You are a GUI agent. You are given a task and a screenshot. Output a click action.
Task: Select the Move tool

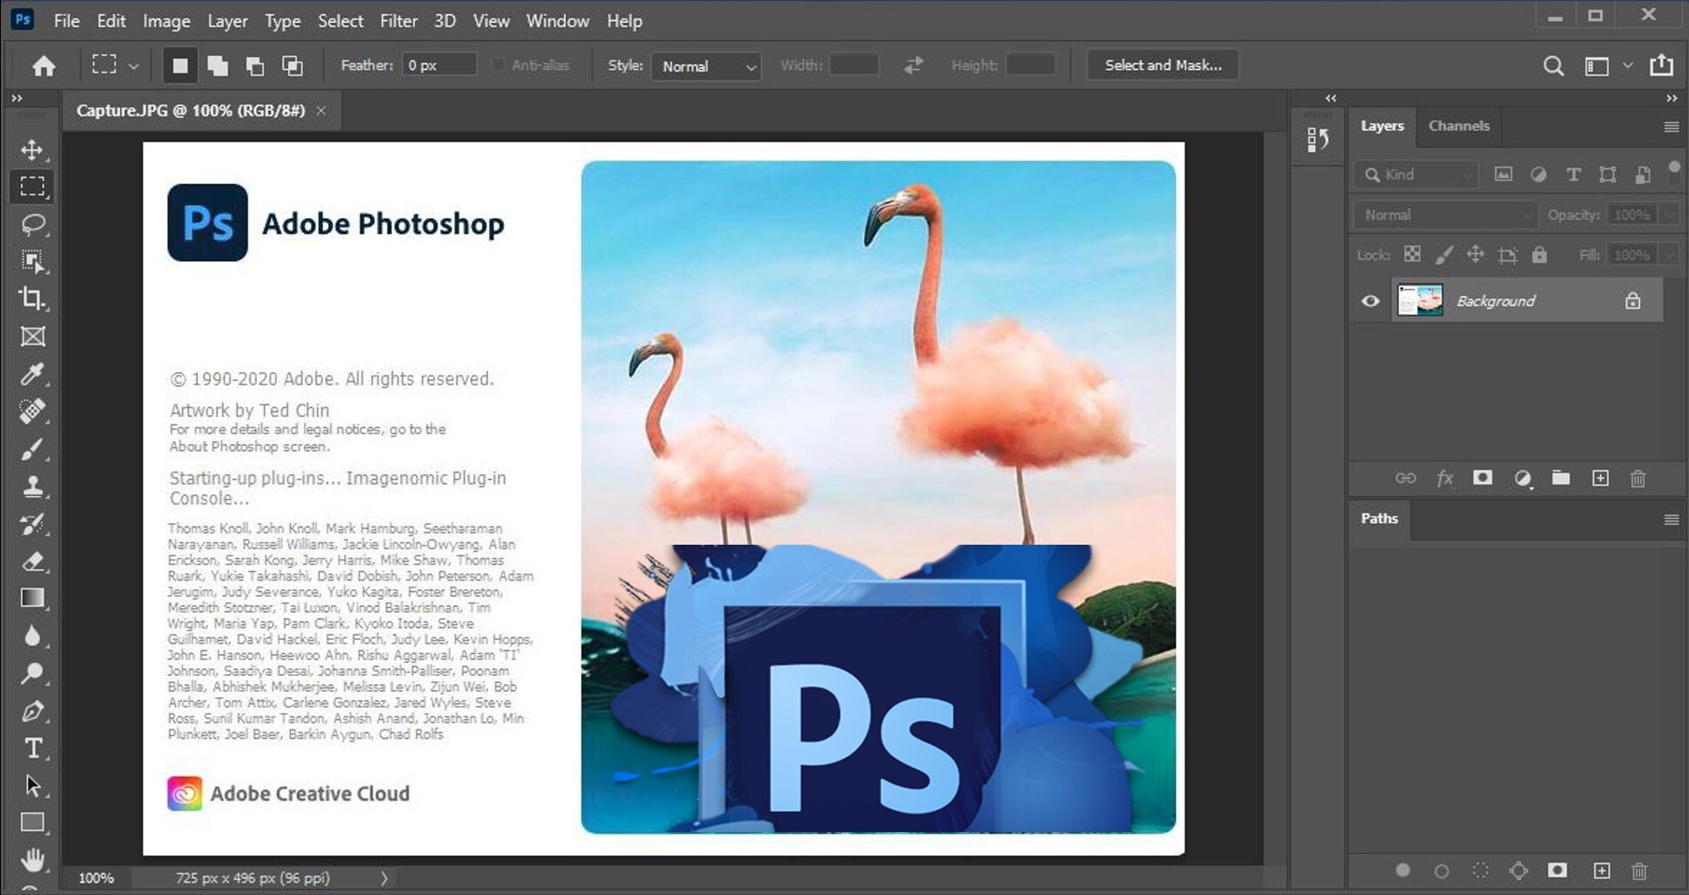tap(32, 150)
